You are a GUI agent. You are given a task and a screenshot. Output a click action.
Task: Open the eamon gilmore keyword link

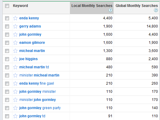click(32, 43)
